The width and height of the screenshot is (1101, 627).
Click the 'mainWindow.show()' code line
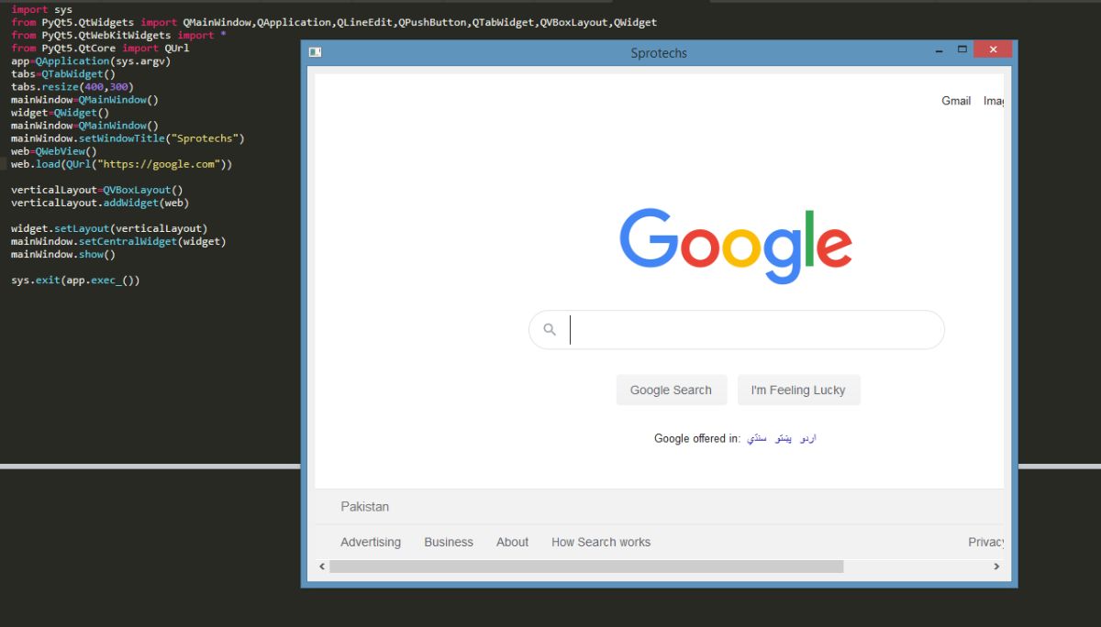pos(63,254)
